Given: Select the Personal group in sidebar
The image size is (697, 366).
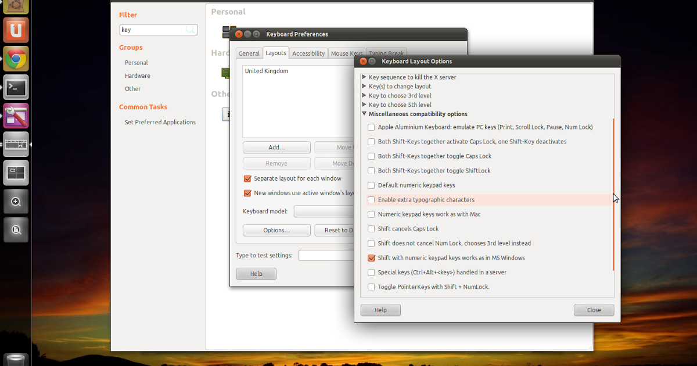Looking at the screenshot, I should click(x=136, y=63).
